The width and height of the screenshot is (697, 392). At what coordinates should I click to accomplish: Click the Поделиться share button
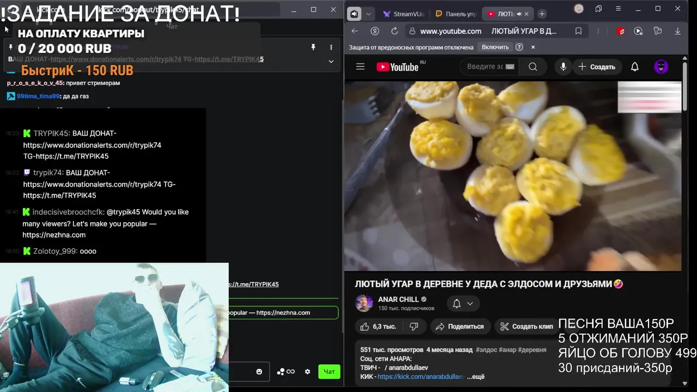point(460,326)
